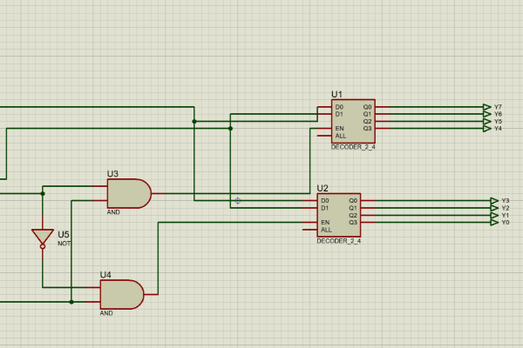The height and width of the screenshot is (348, 523).
Task: Click the U4 AND gate symbol
Action: coord(120,294)
